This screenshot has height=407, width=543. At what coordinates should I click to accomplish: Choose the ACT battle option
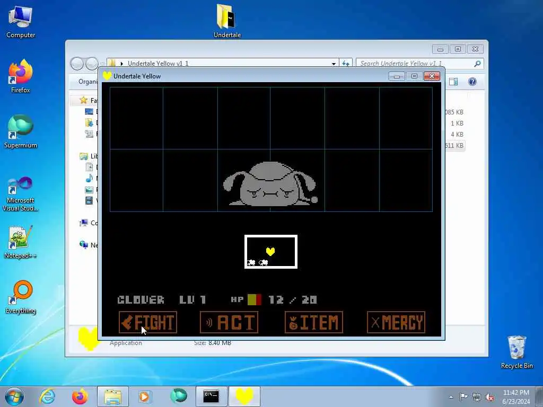coord(229,322)
